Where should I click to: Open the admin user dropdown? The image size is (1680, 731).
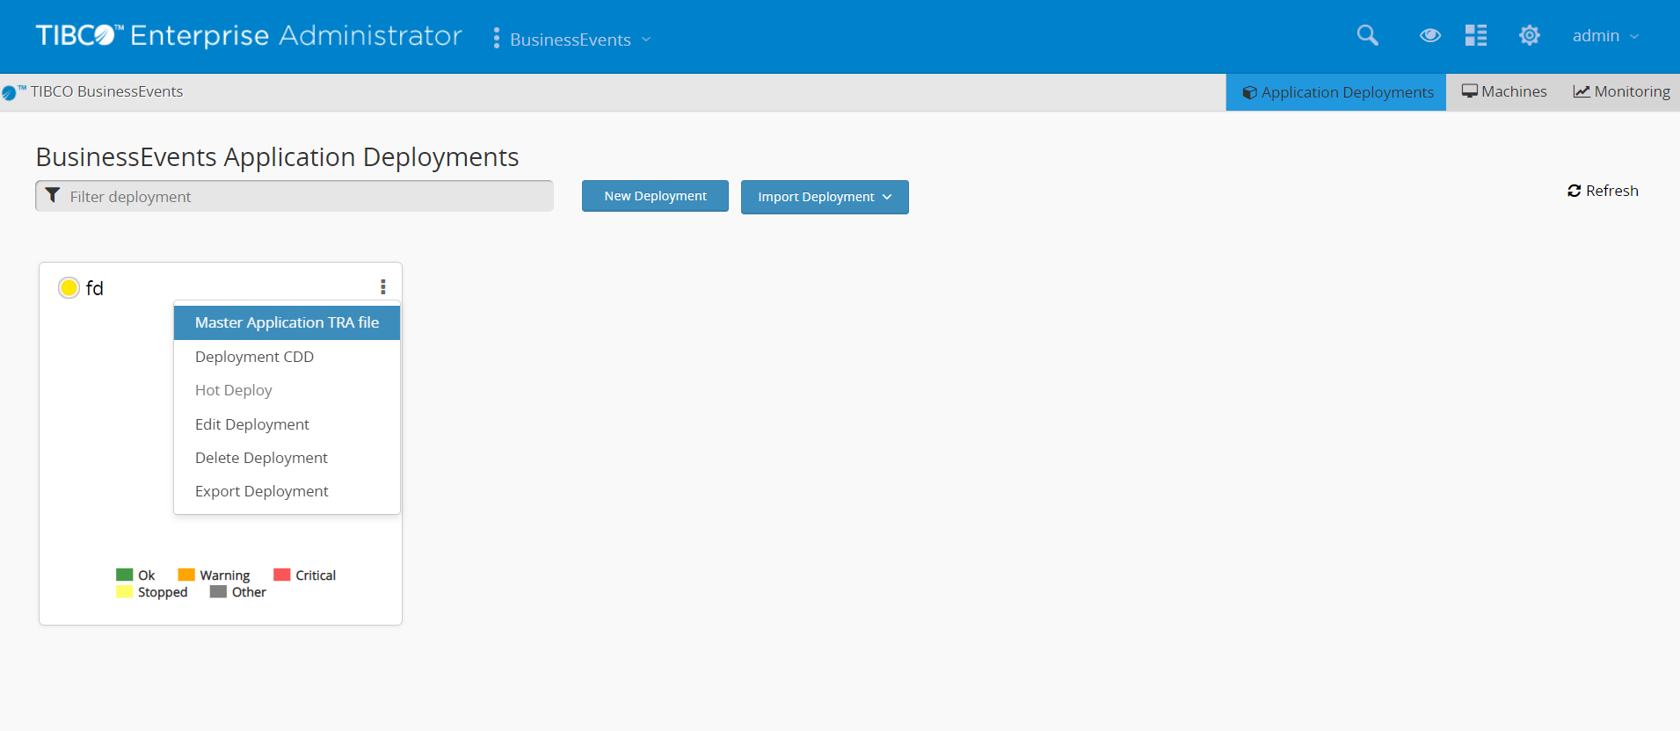tap(1605, 36)
